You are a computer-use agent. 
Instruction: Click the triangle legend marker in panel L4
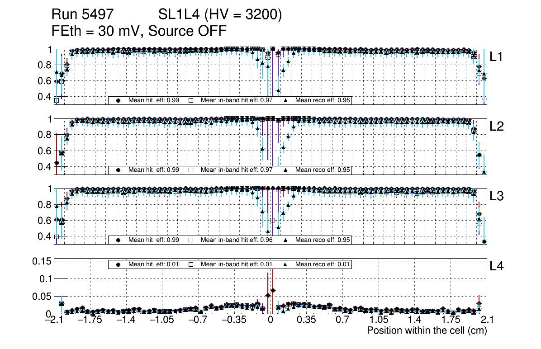point(285,264)
